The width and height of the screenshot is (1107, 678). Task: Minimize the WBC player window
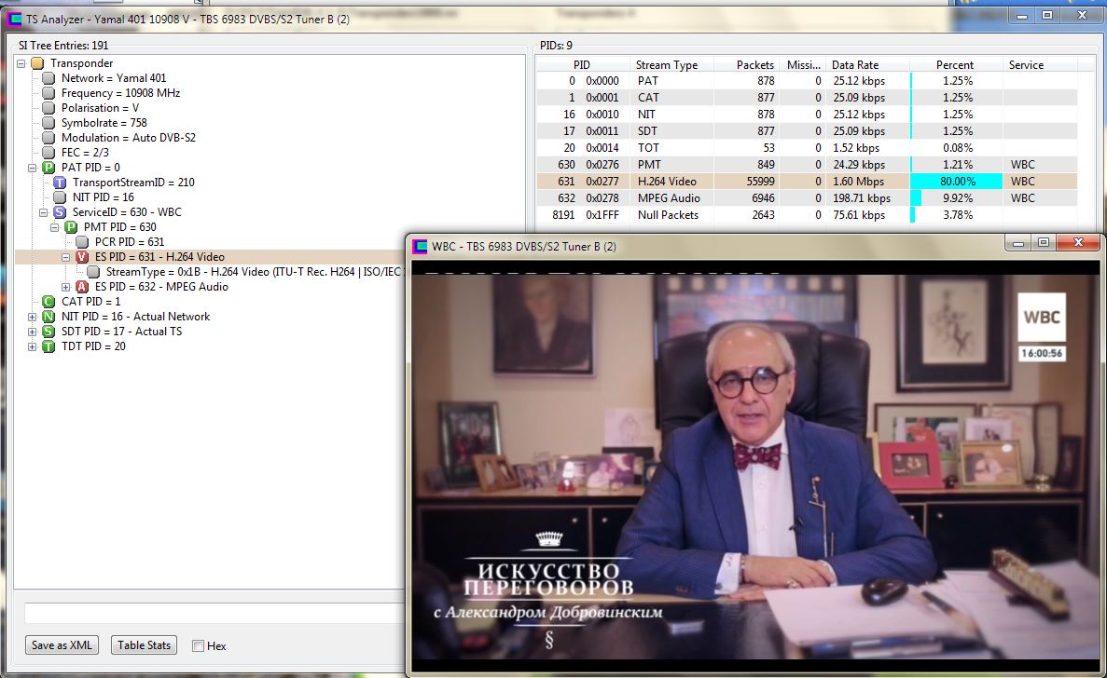1018,243
